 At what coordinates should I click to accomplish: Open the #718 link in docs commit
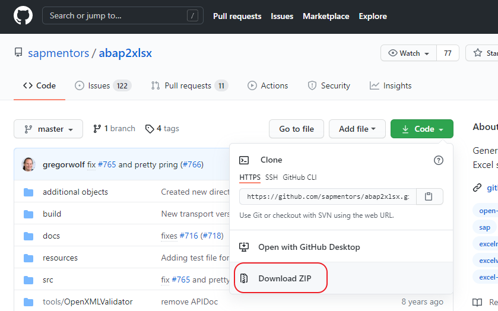click(x=213, y=236)
